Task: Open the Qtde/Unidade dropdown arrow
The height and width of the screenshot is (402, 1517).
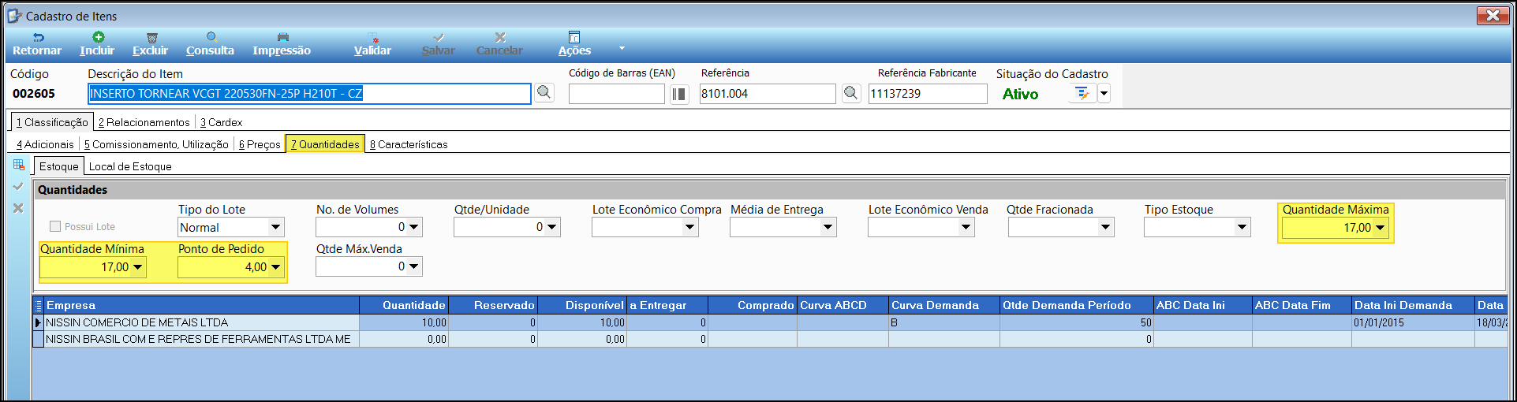Action: [x=552, y=228]
